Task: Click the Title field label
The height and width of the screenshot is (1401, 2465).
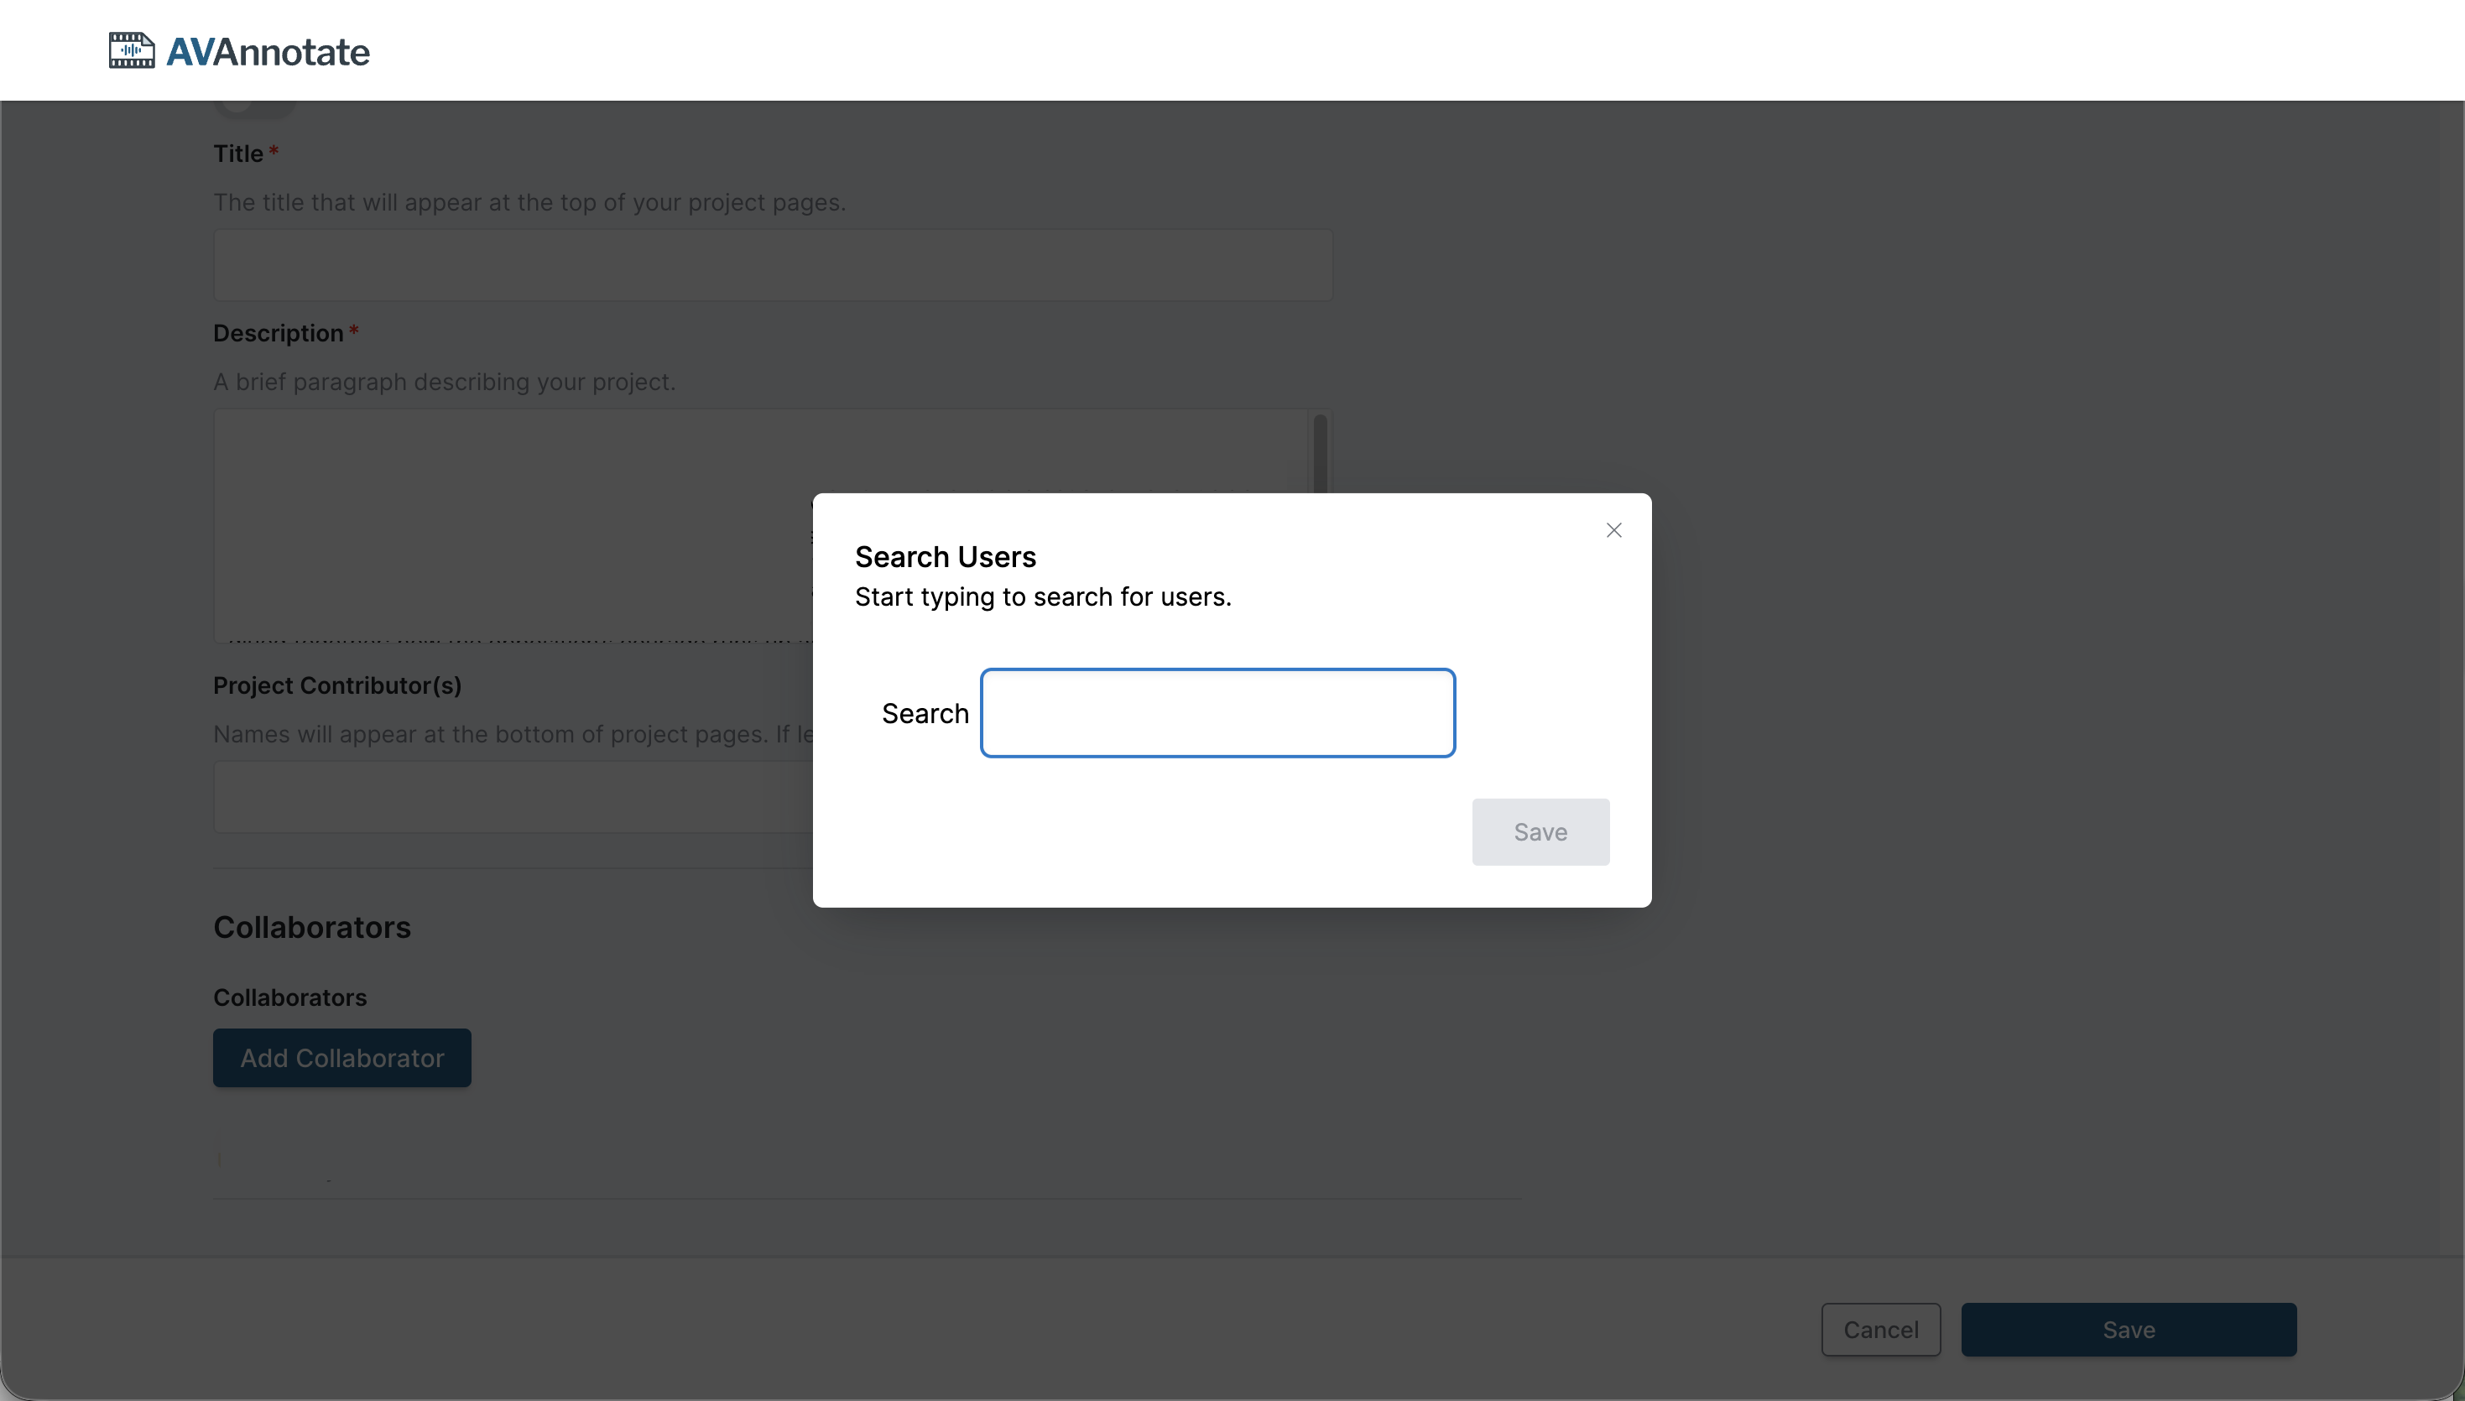Action: (x=237, y=154)
